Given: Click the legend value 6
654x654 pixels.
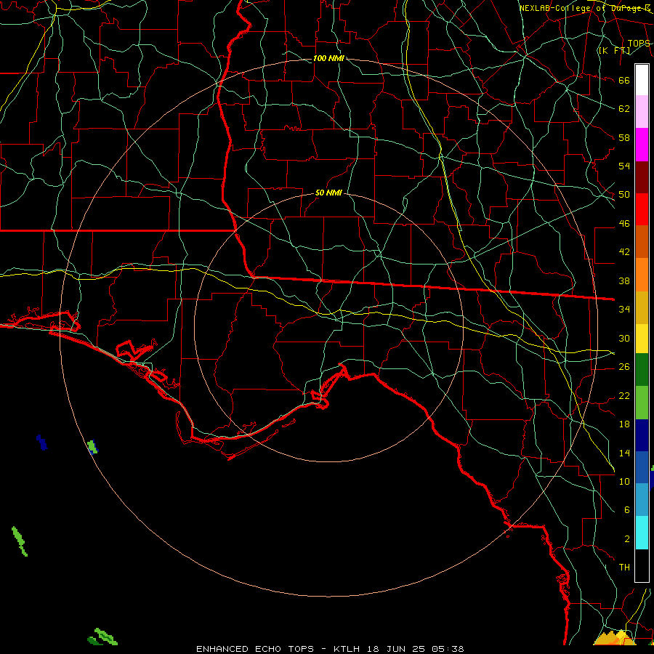Looking at the screenshot, I should pyautogui.click(x=627, y=510).
